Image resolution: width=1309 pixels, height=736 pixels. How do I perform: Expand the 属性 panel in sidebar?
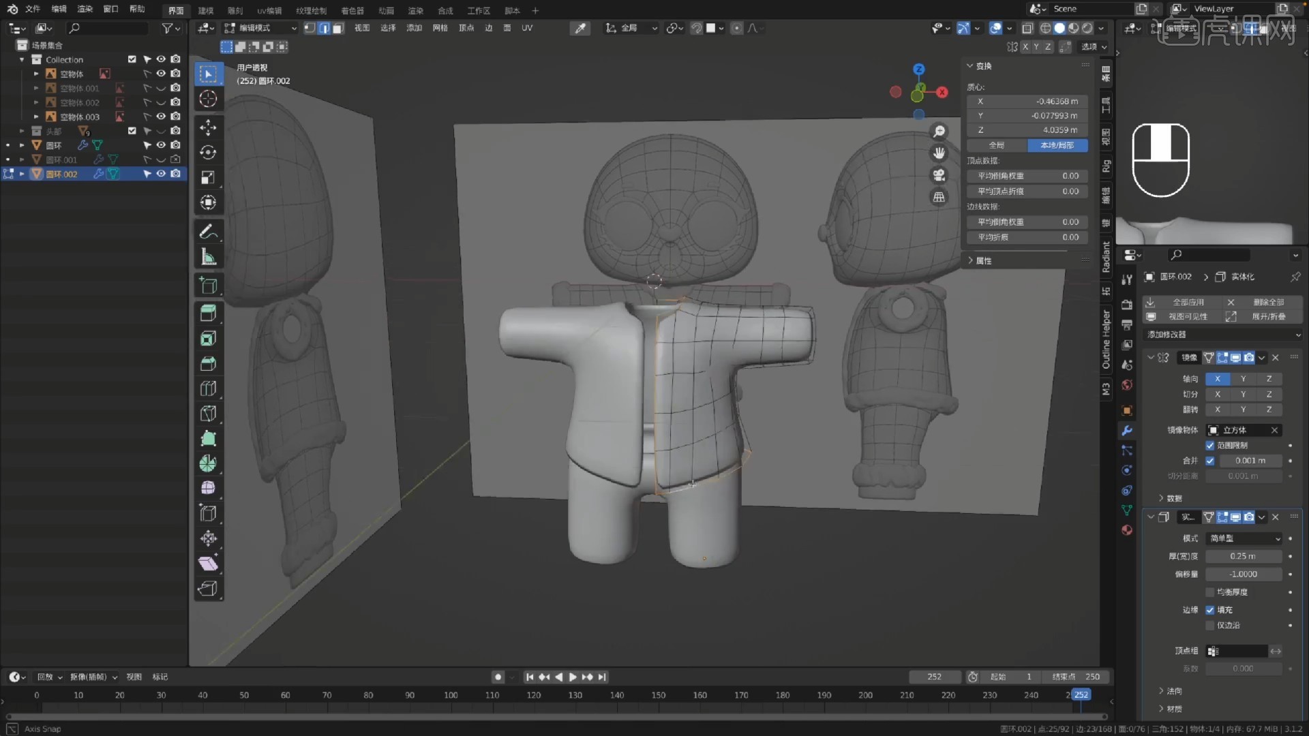click(x=970, y=260)
